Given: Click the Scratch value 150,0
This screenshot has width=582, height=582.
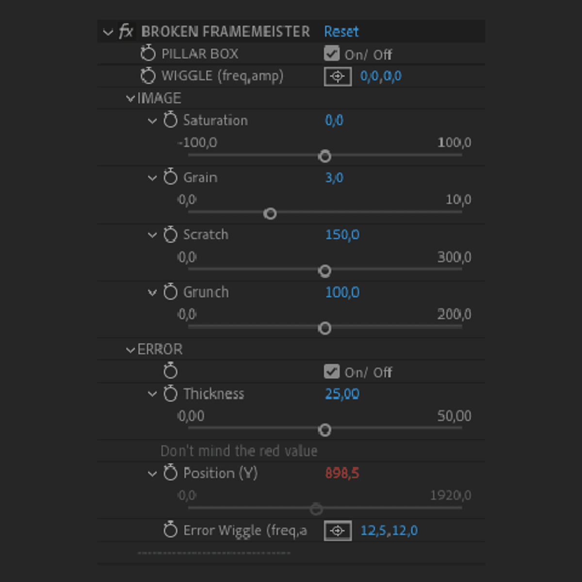Looking at the screenshot, I should click(342, 235).
